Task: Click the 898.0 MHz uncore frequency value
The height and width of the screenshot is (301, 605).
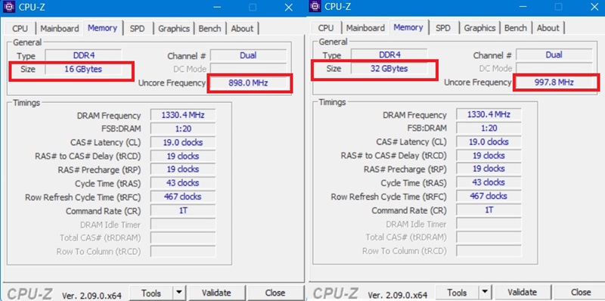Action: pos(248,82)
